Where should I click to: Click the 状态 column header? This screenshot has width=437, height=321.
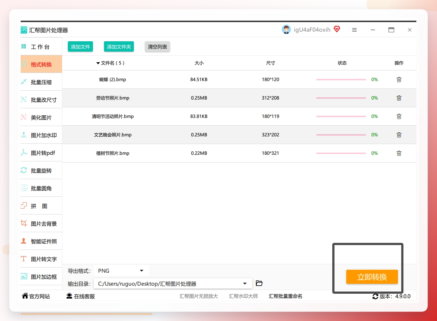tap(342, 63)
